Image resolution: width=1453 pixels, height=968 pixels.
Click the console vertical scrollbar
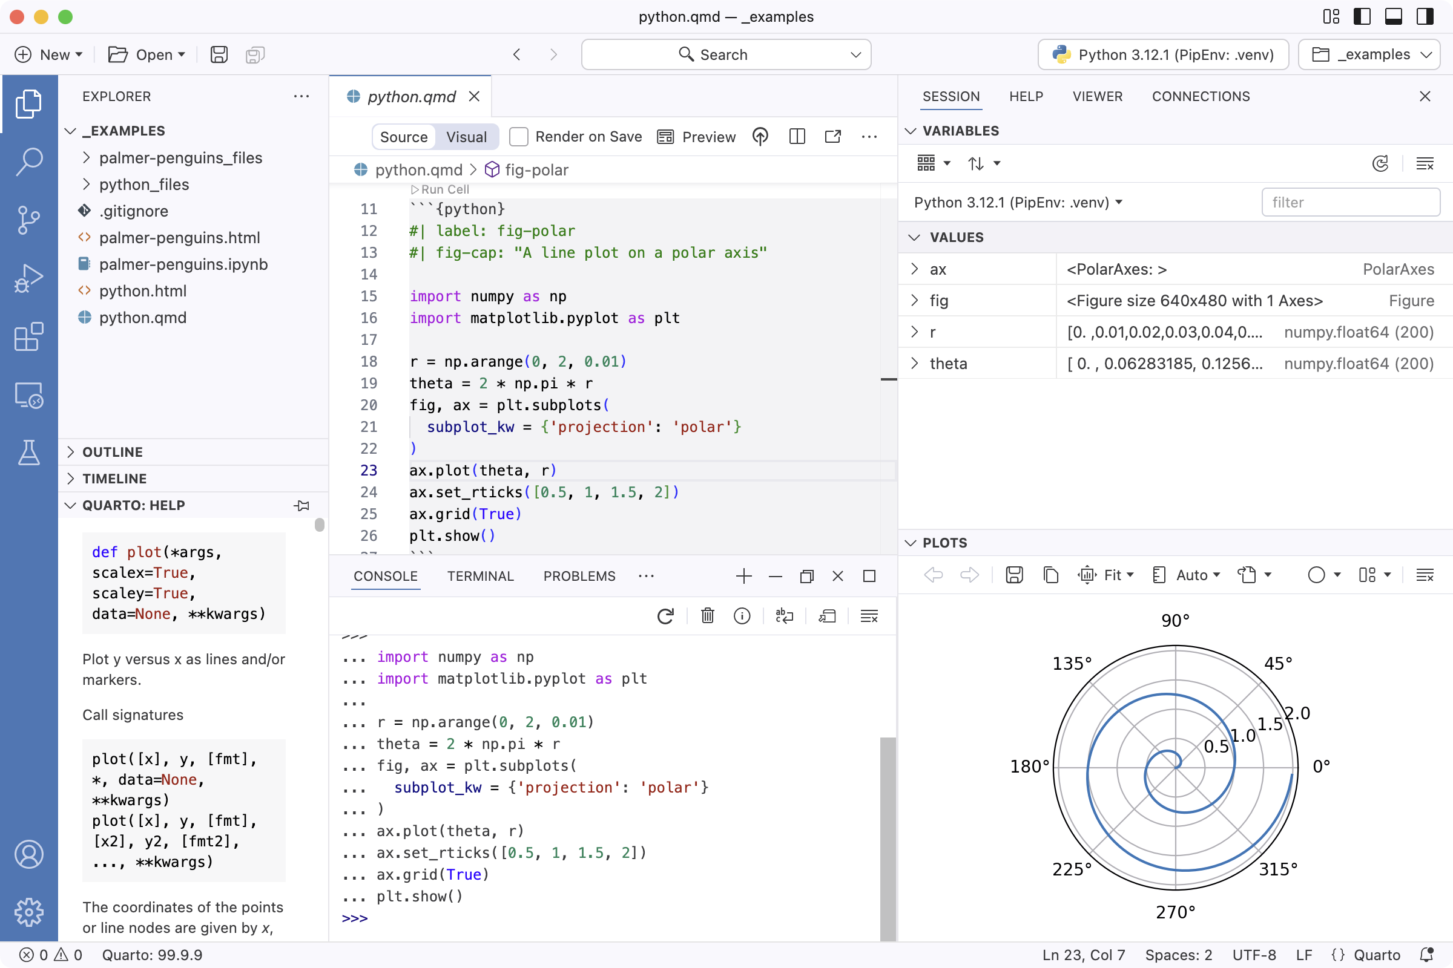point(888,839)
